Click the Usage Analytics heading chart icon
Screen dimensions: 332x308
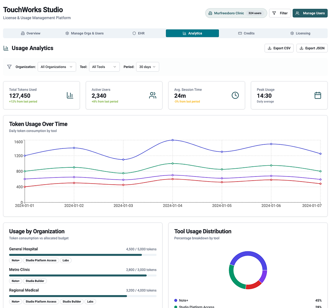pos(6,48)
